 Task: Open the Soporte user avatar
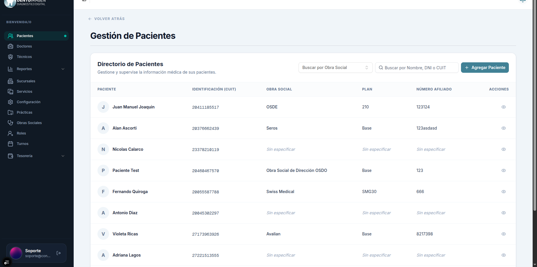[16, 253]
